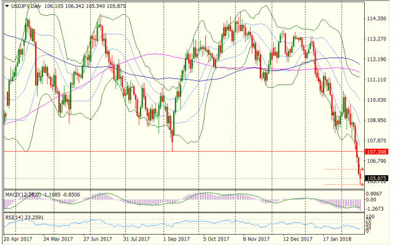Click the 12 Dec 2017 date label
This screenshot has width=393, height=245.
297,238
